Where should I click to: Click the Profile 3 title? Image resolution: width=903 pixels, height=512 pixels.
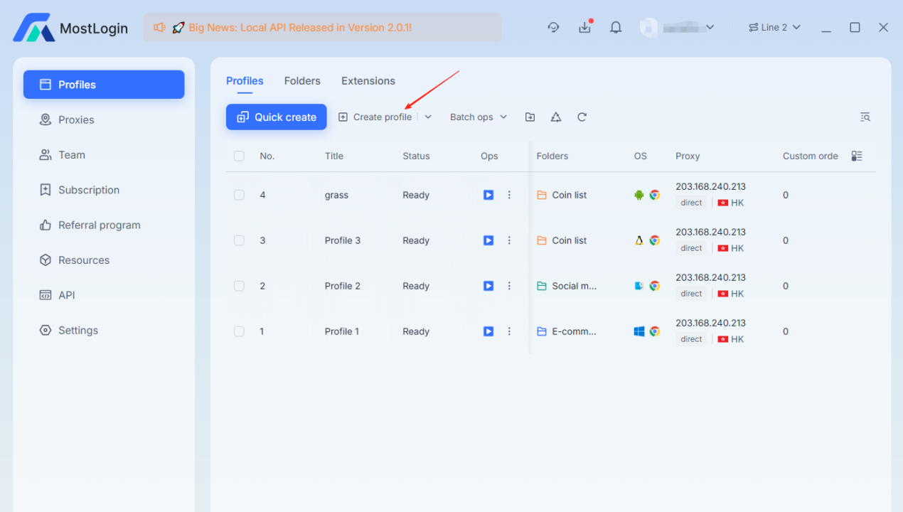click(x=343, y=240)
